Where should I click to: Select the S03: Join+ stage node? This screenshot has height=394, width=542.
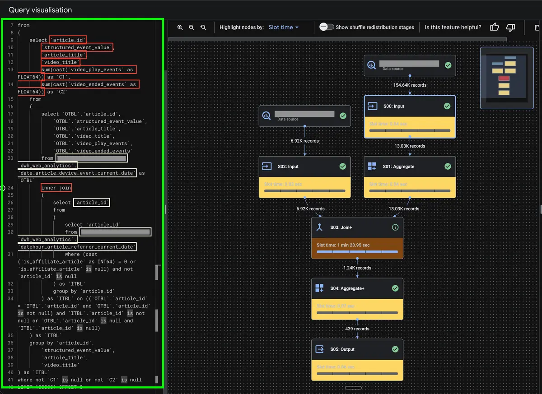click(357, 238)
